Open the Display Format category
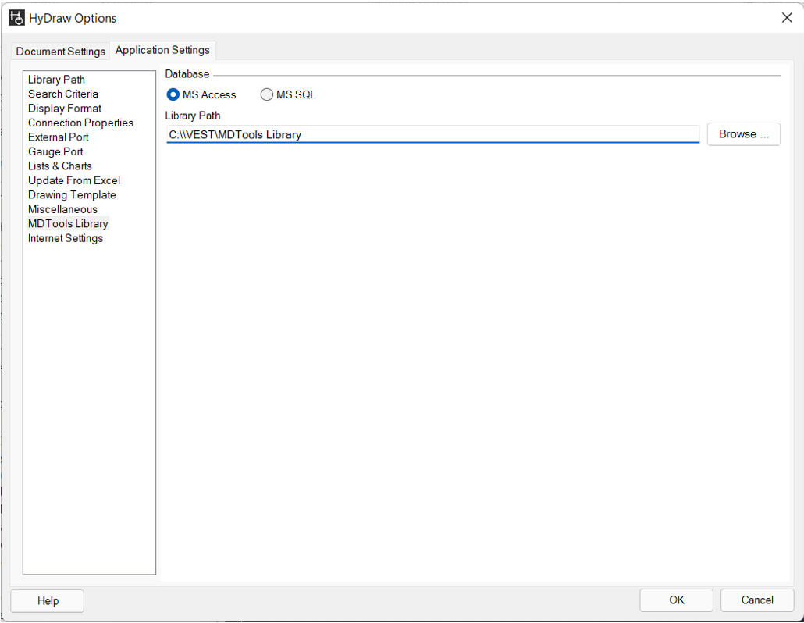Viewport: 804px width, 623px height. pos(65,109)
